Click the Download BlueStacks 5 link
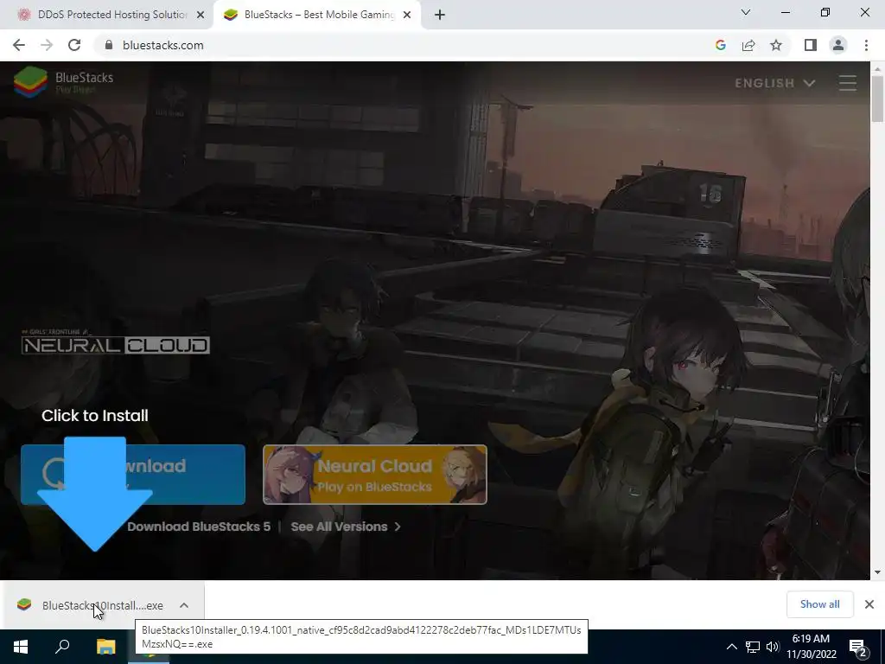The width and height of the screenshot is (885, 664). 199,527
